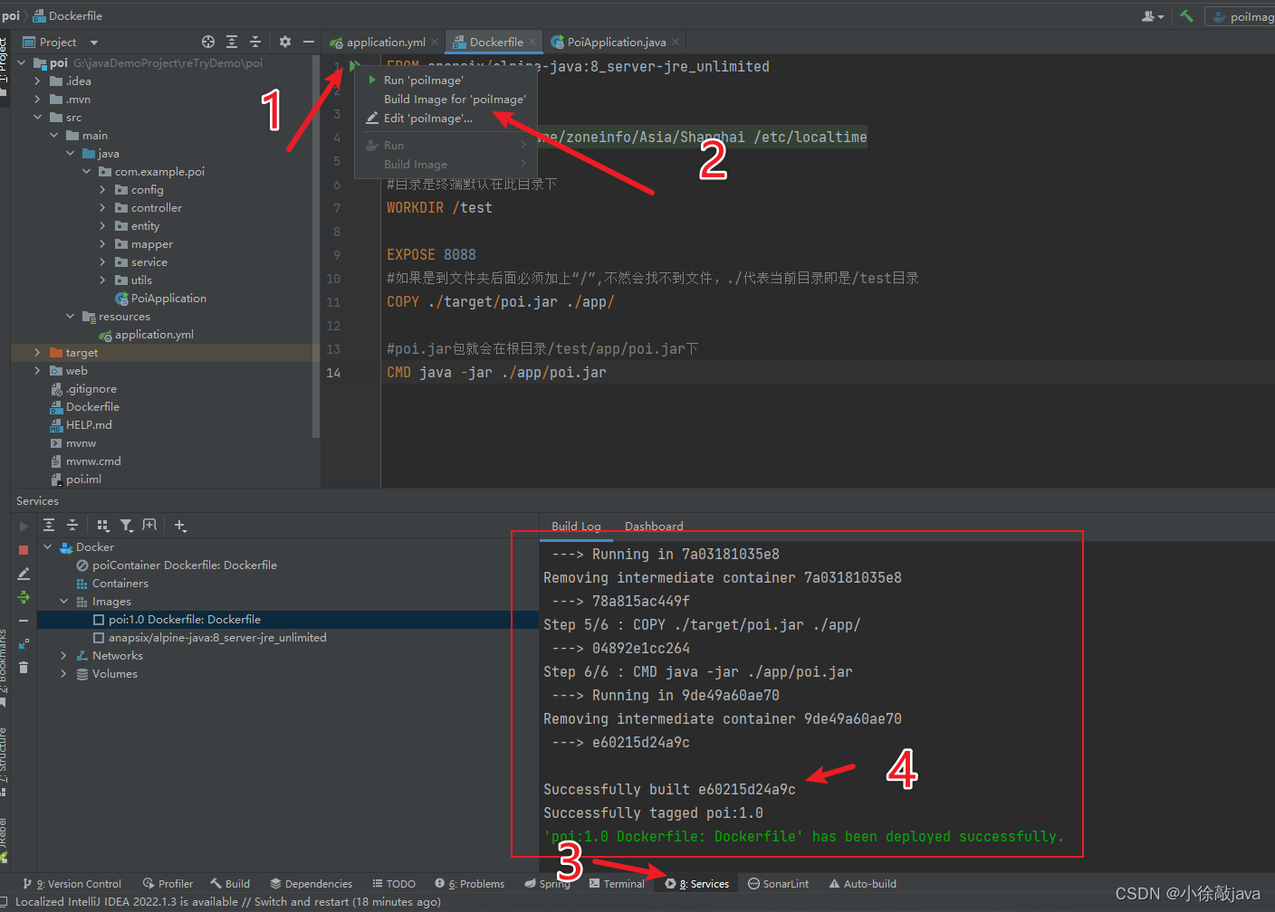
Task: Hide the Project panel with minus icon
Action: coord(309,42)
